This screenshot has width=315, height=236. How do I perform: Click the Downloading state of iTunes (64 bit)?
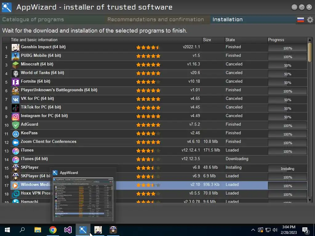click(x=237, y=159)
